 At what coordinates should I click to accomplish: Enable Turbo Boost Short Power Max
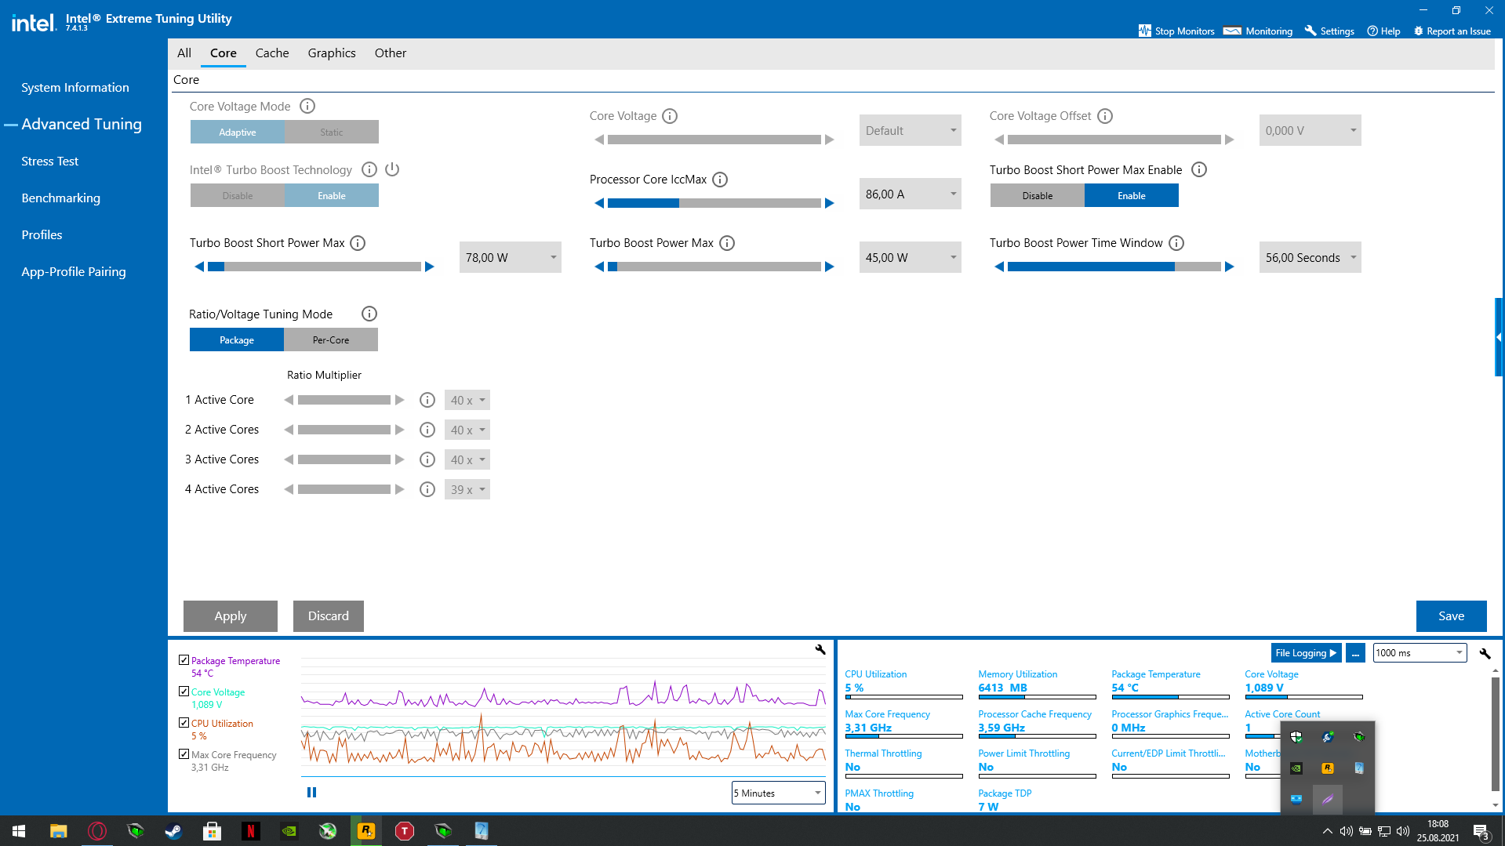click(x=1132, y=195)
